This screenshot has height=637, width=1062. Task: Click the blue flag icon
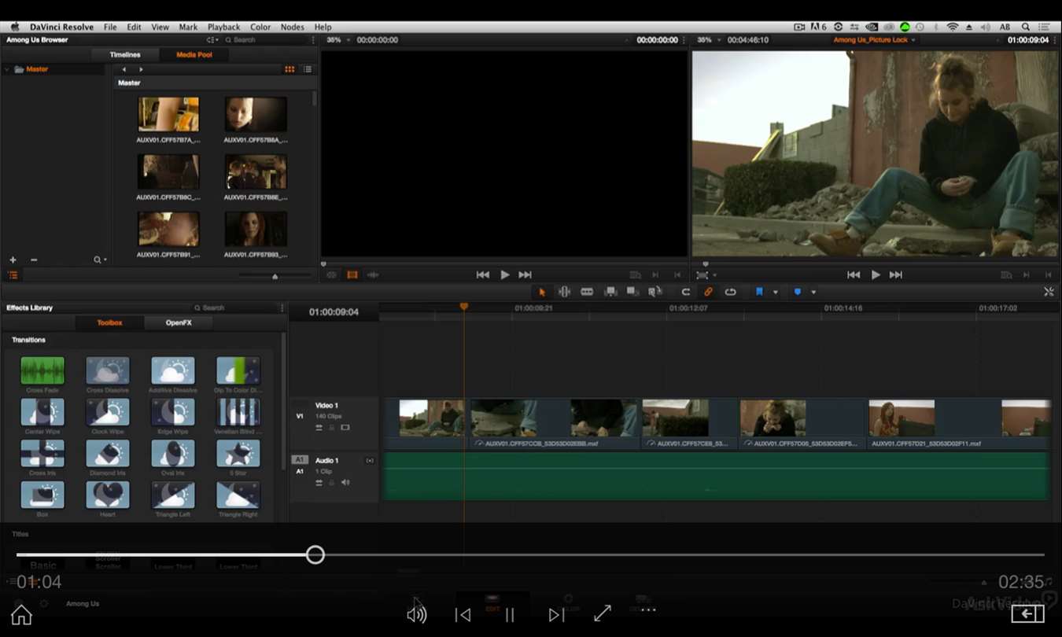click(759, 292)
